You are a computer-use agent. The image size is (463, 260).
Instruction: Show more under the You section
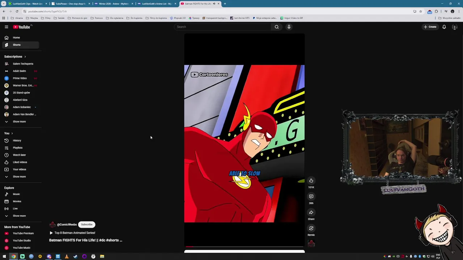(x=20, y=177)
